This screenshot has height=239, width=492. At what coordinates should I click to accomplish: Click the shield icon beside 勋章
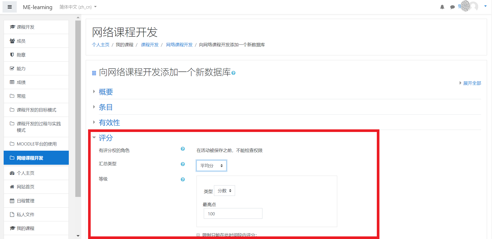coord(12,55)
